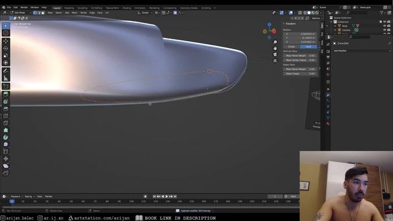The width and height of the screenshot is (393, 221).
Task: Switch to Local transform space button
Action: coord(308,47)
